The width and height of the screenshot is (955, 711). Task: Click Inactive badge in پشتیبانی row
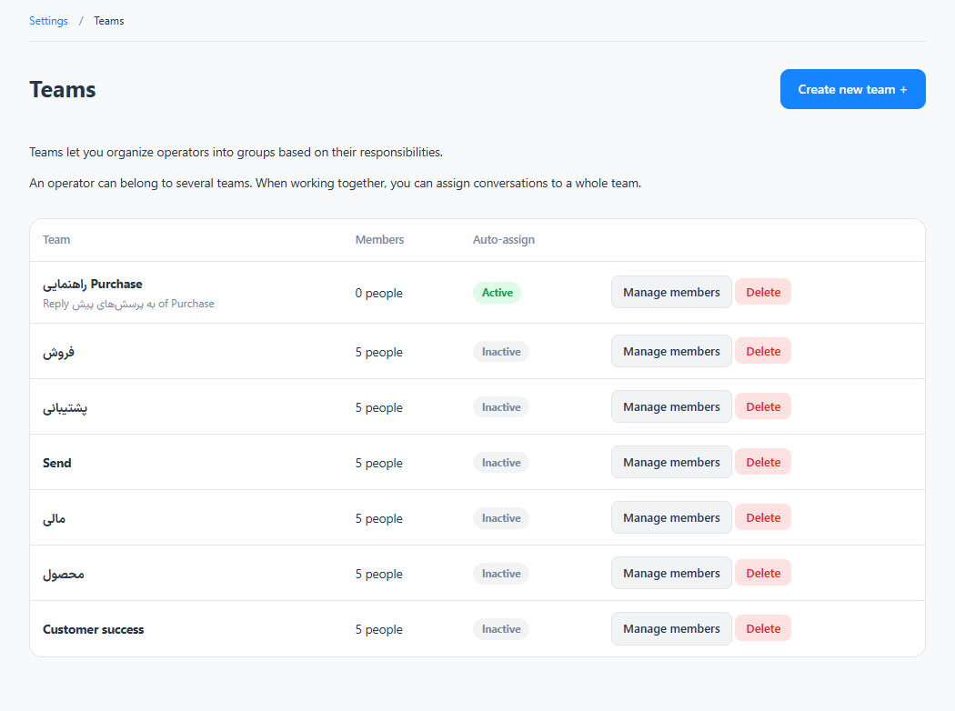(500, 407)
